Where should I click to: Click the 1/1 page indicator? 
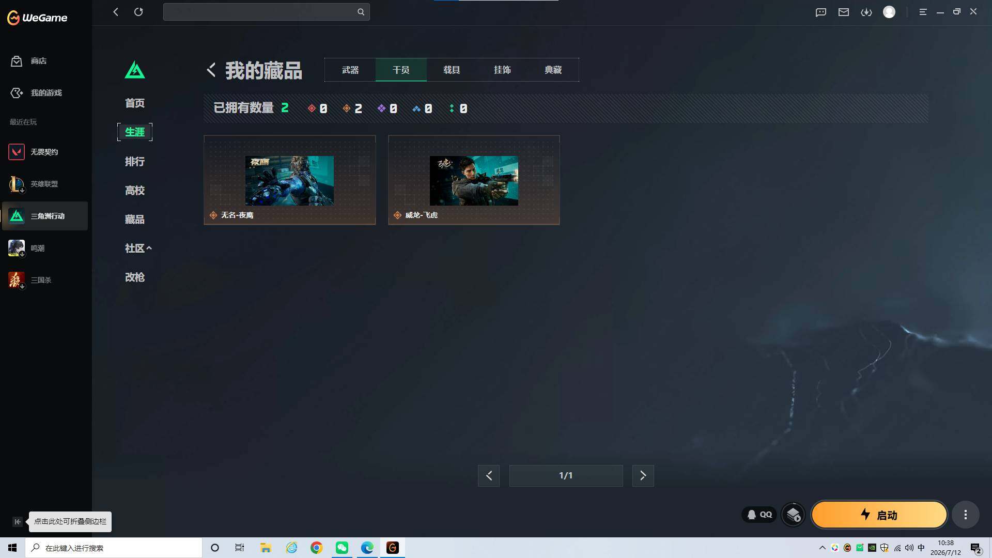[566, 476]
